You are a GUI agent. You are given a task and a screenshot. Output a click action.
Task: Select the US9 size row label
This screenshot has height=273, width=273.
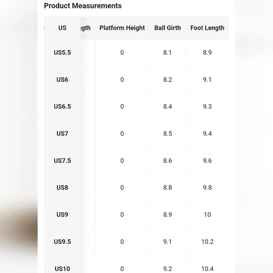[x=62, y=215]
